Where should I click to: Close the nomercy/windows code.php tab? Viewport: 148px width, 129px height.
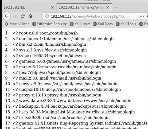(107, 7)
